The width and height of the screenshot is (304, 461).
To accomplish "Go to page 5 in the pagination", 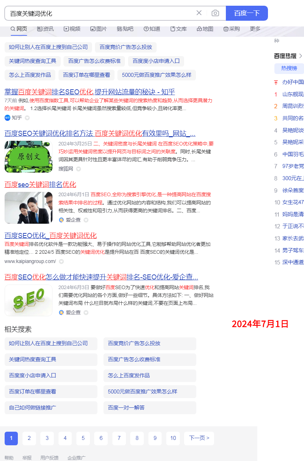I will point(83,438).
